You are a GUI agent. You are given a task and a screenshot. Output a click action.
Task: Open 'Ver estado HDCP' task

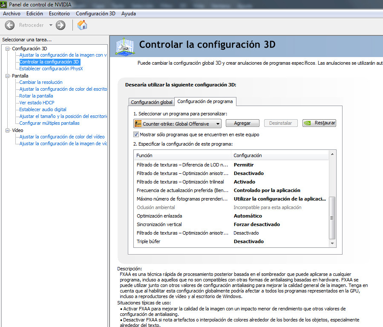pos(37,103)
